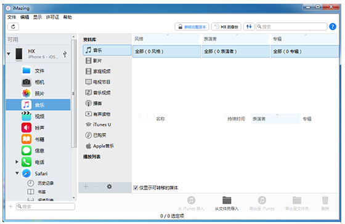Sort by 风格 column header
The height and width of the screenshot is (224, 345).
click(166, 39)
